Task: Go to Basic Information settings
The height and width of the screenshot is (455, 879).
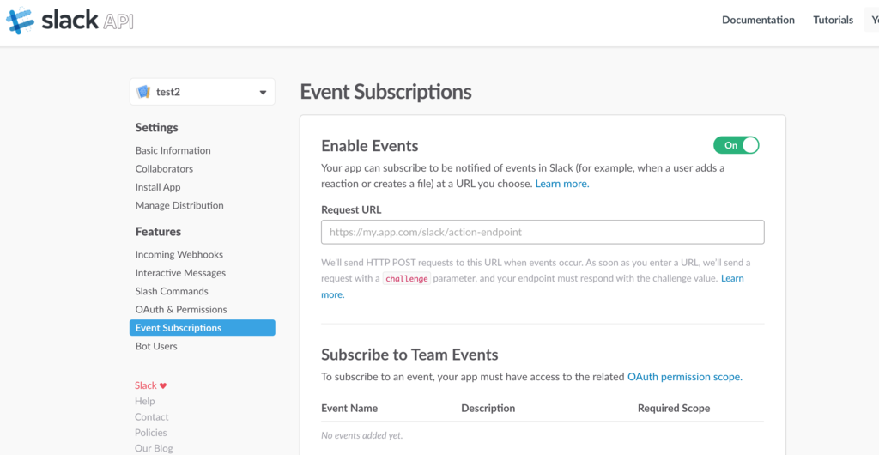Action: click(x=173, y=150)
